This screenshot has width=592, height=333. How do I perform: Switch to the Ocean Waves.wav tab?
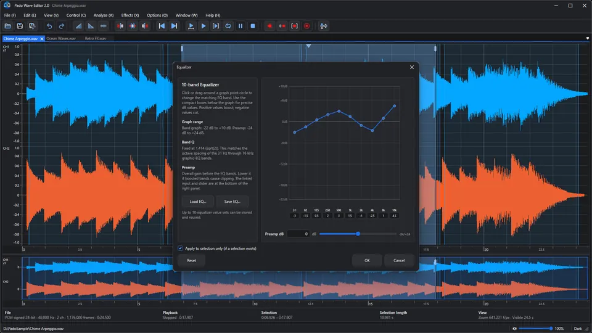pos(61,38)
